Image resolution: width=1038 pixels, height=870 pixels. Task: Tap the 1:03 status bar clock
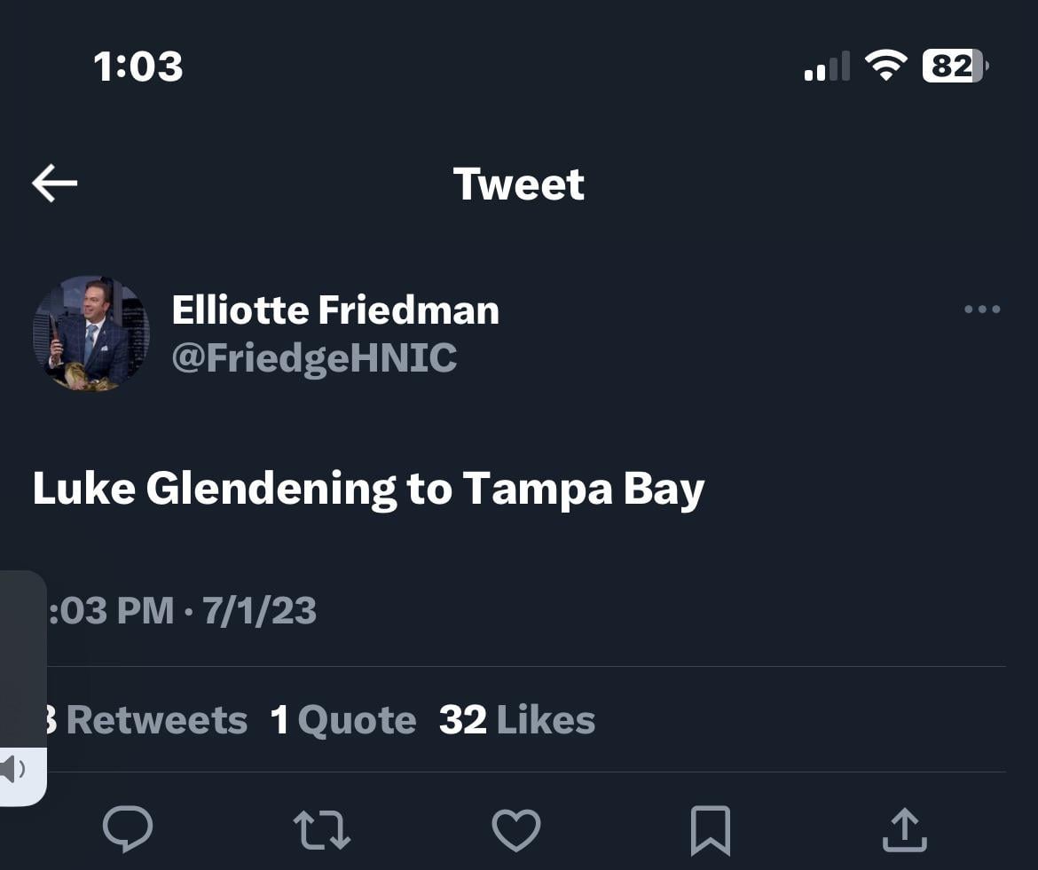pos(138,67)
